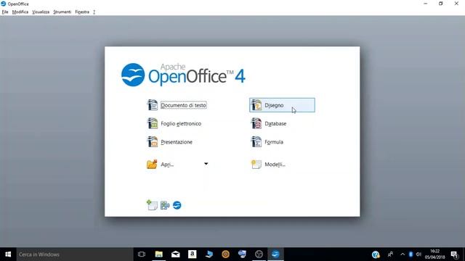Screen dimensions: 465x261
Task: Click the help question mark tray icon
Action: coord(376,254)
